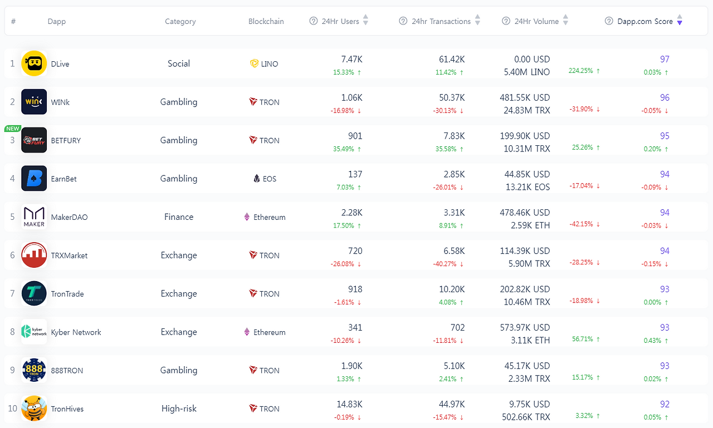
Task: Click the WINk dapp logo
Action: pyautogui.click(x=34, y=102)
